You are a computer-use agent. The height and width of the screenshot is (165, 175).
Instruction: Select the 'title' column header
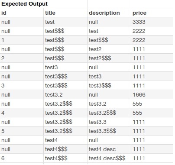tap(65, 13)
